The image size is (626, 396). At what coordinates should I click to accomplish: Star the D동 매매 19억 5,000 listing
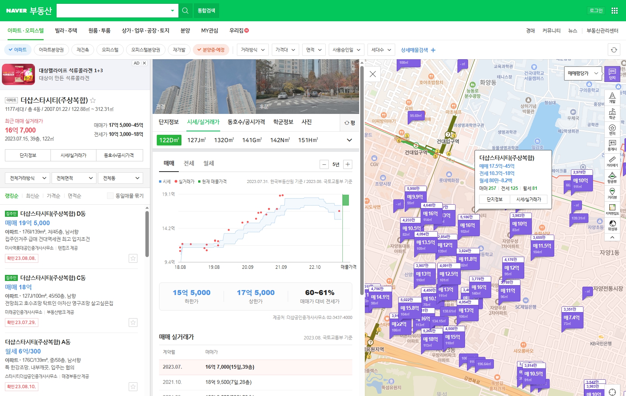133,259
